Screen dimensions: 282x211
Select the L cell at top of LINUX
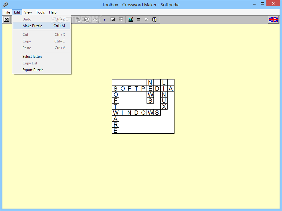[164, 82]
